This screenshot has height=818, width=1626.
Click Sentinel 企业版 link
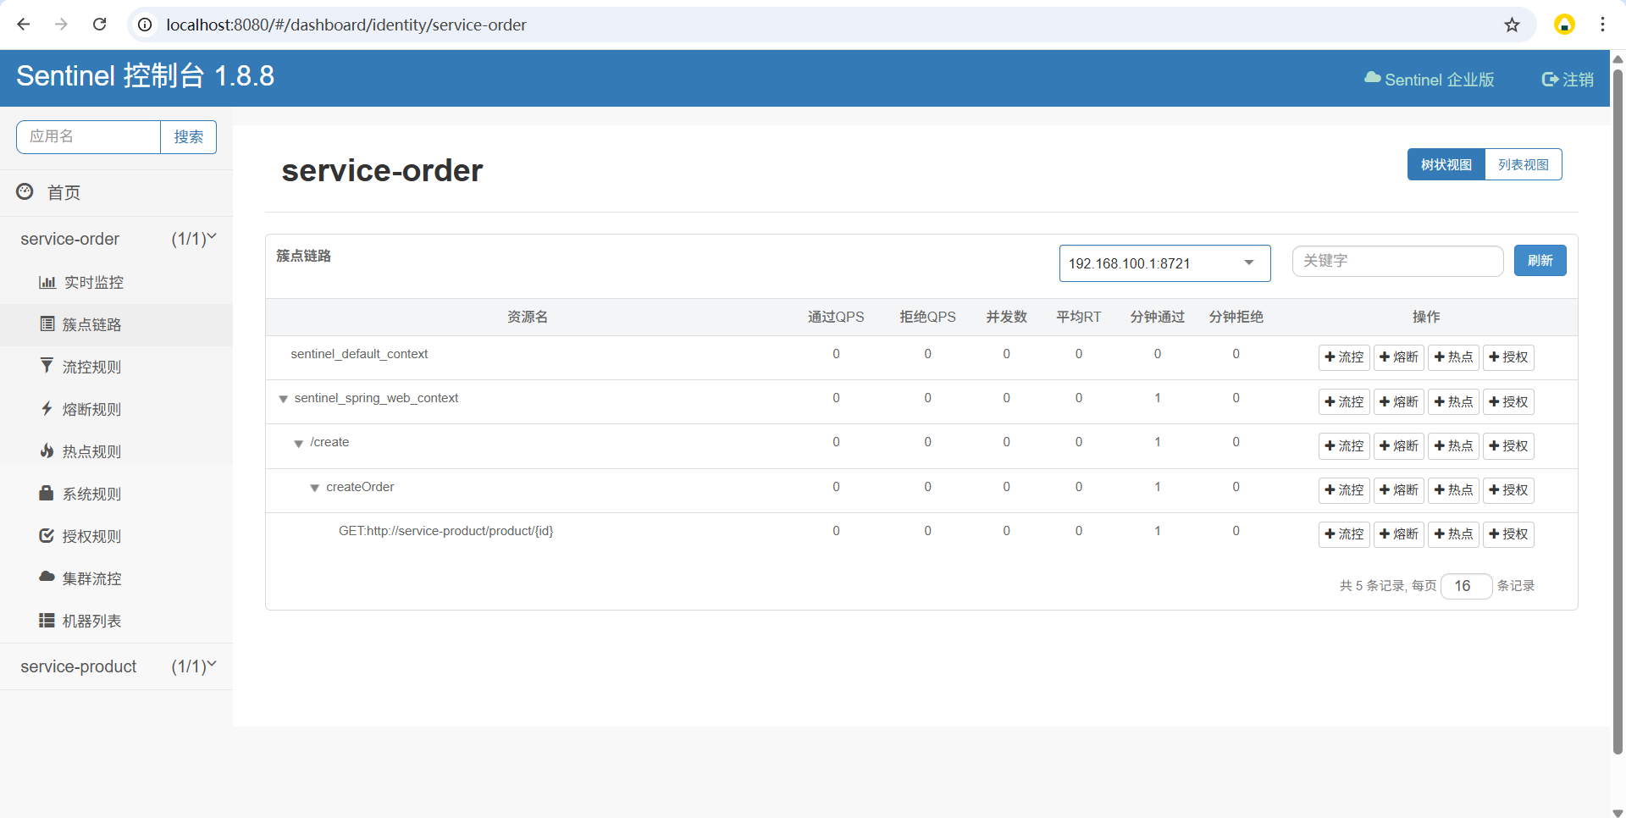tap(1430, 79)
